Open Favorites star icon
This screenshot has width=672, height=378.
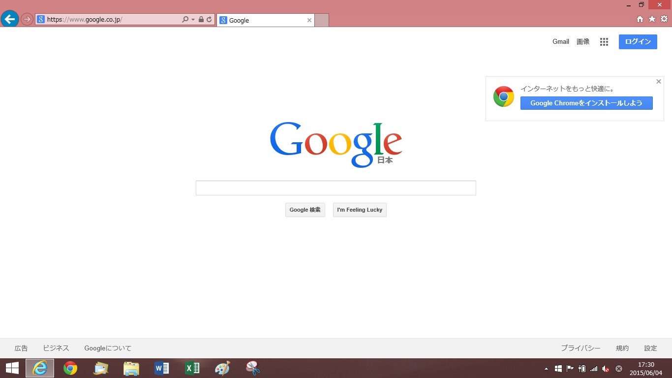[652, 19]
